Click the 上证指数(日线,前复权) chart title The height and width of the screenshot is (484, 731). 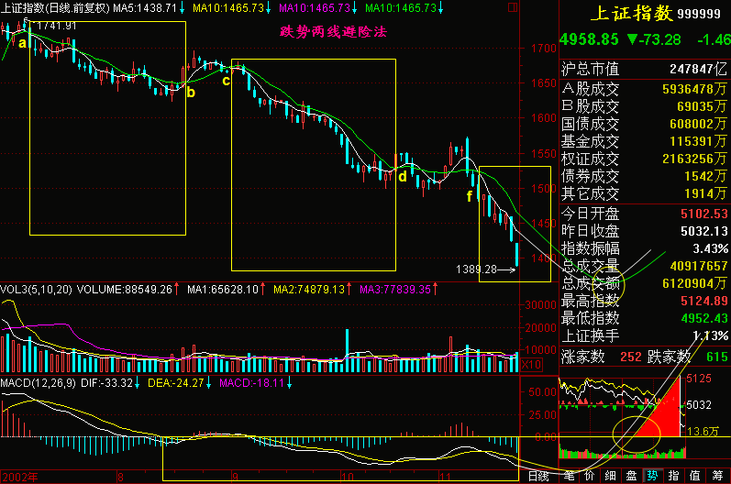tap(55, 8)
